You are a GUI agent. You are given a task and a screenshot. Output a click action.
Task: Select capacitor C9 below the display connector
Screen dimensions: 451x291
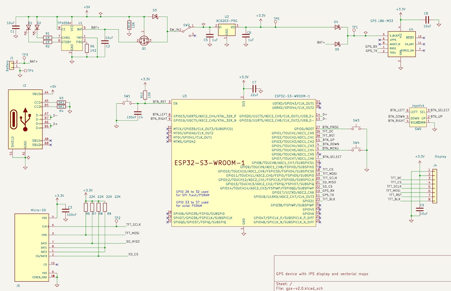click(419, 209)
